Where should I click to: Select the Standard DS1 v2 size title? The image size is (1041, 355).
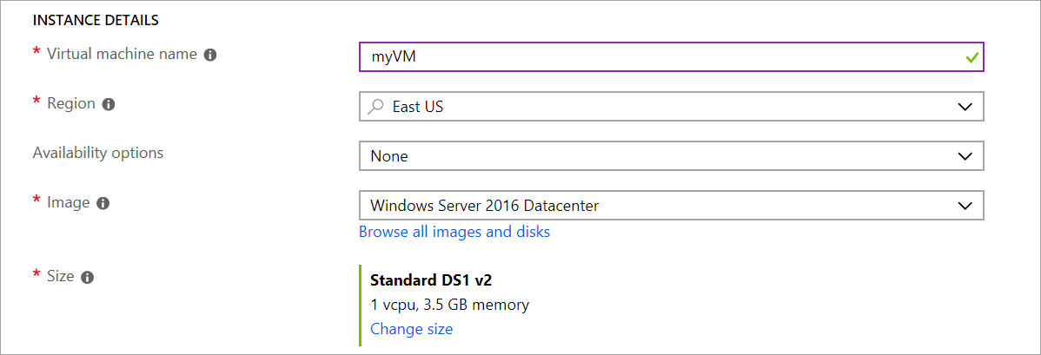coord(431,280)
